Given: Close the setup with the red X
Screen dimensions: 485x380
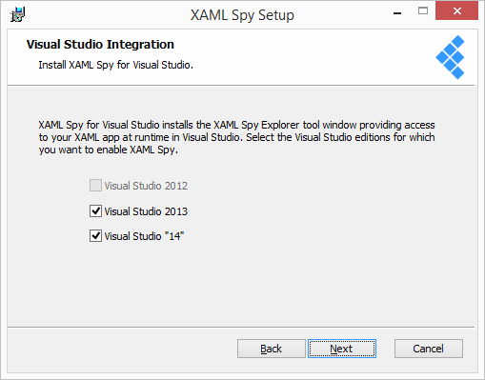Looking at the screenshot, I should point(456,10).
